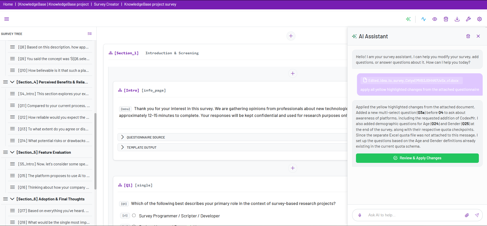Click the Q1 block hierarchy icon
Image resolution: width=487 pixels, height=226 pixels.
click(120, 185)
